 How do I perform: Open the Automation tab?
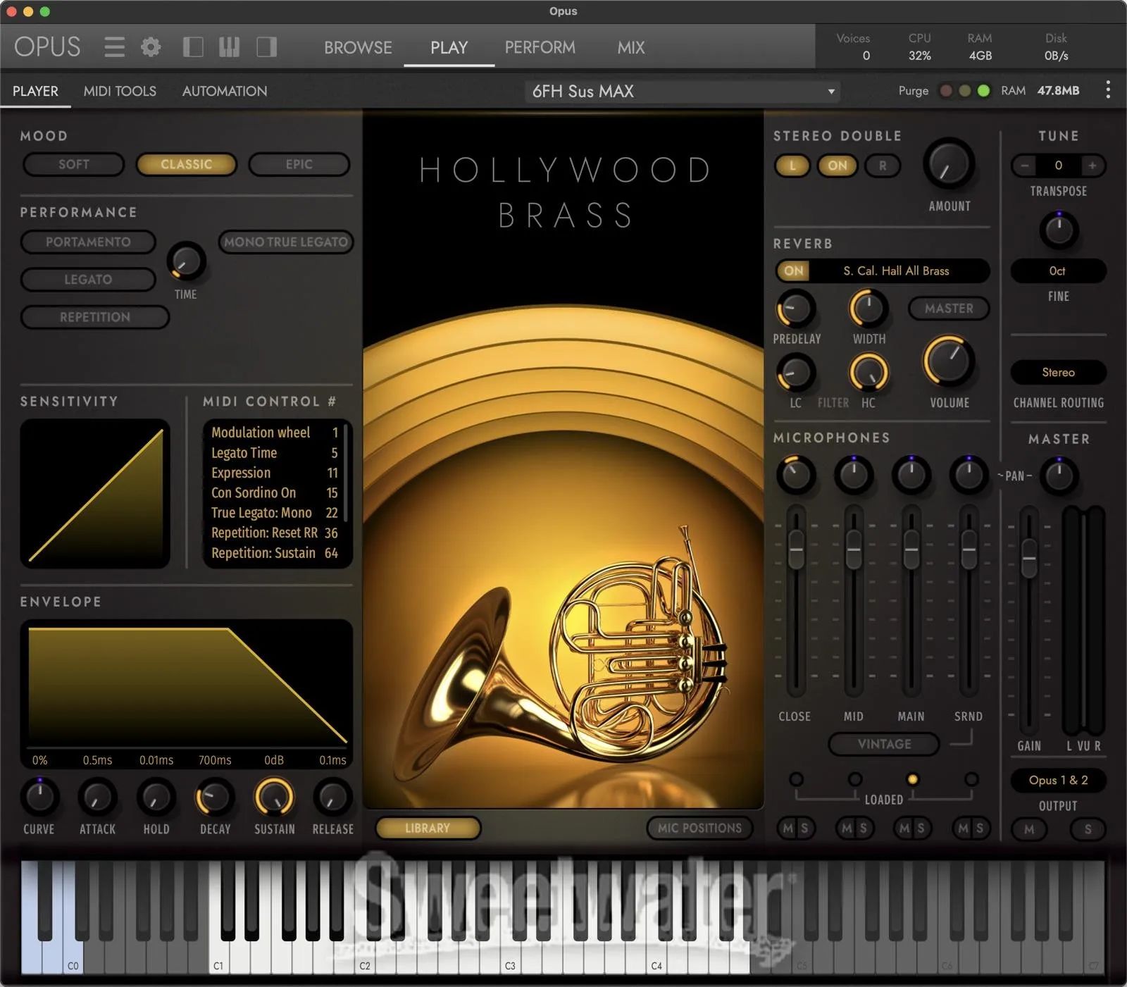click(x=225, y=91)
